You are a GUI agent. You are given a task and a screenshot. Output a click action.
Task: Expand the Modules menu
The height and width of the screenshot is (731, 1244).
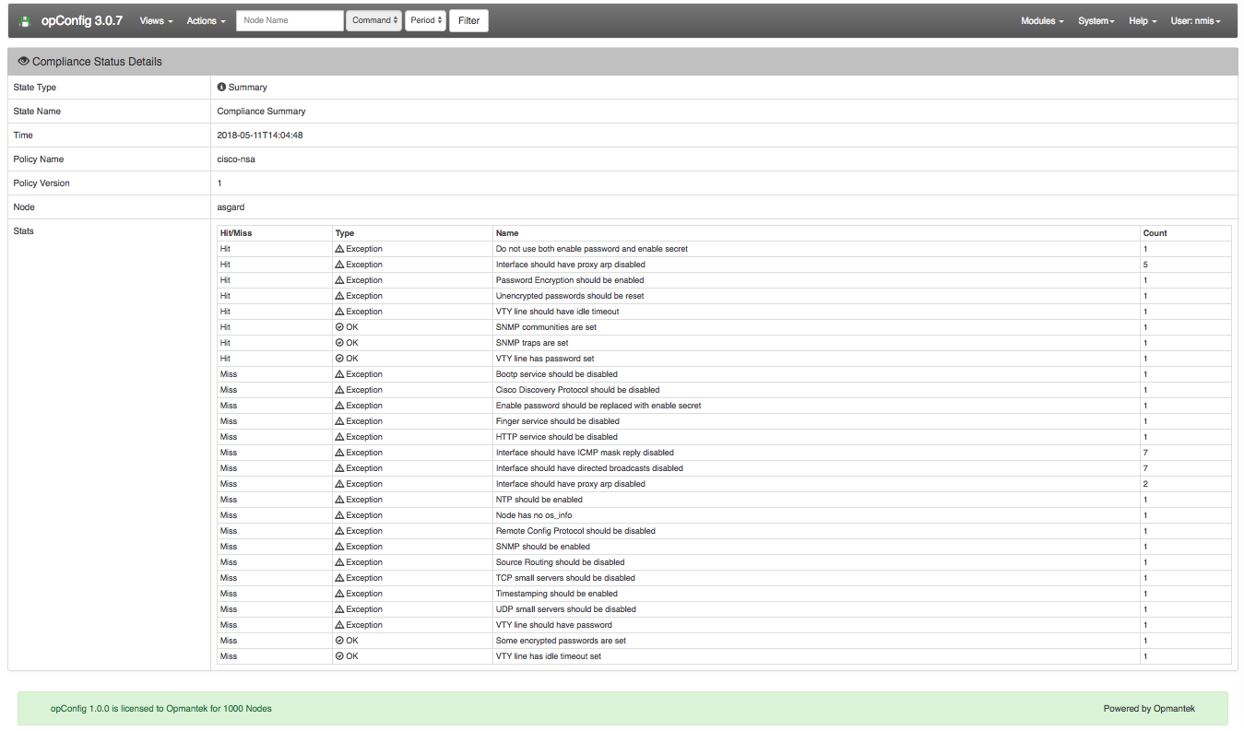[1042, 20]
